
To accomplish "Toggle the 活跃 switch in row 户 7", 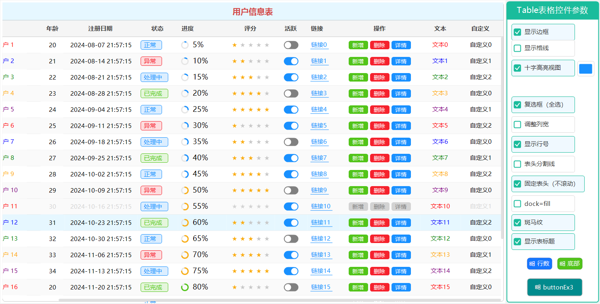I will (x=291, y=142).
